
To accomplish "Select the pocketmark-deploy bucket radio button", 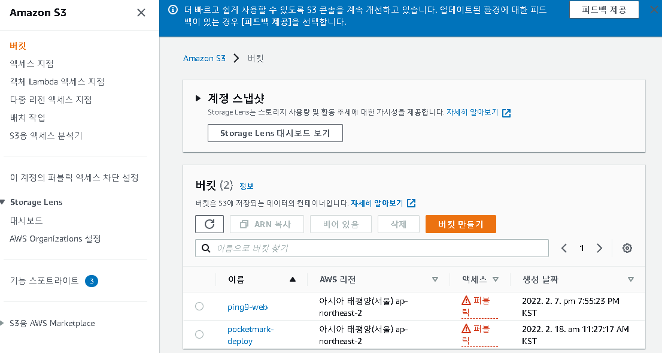I will pyautogui.click(x=199, y=334).
